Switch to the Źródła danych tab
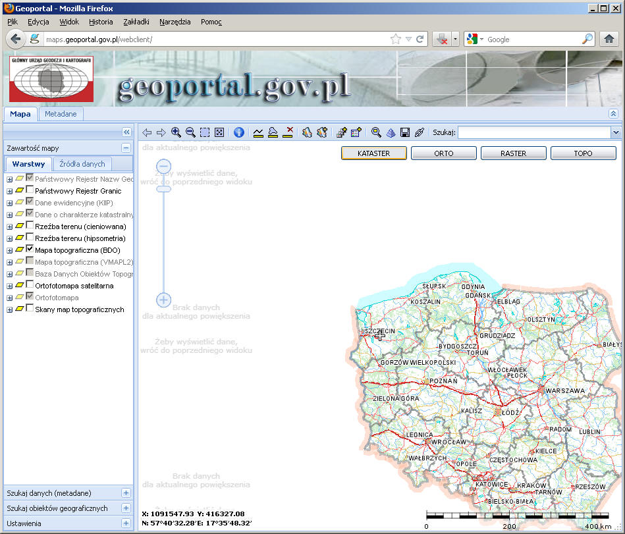625x534 pixels. point(82,164)
